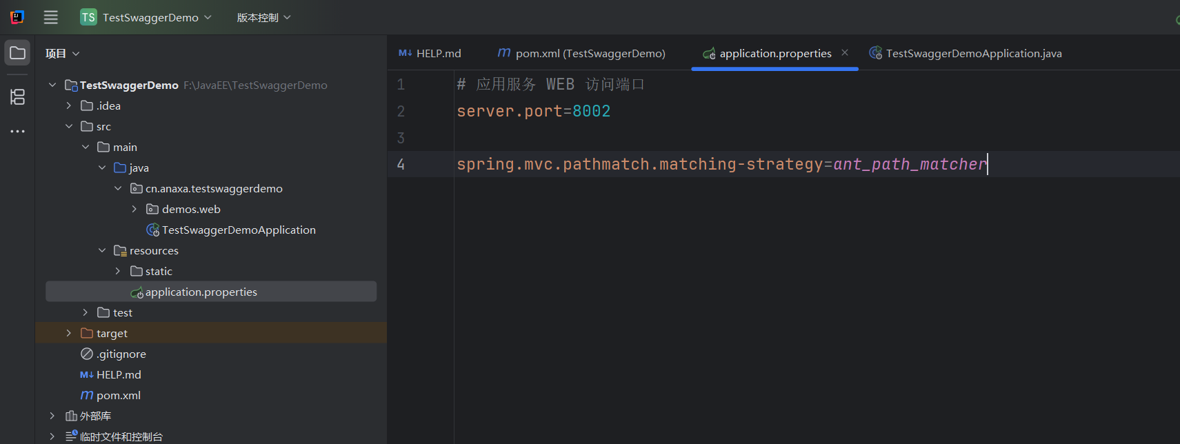The width and height of the screenshot is (1180, 444).
Task: Open the hamburger main menu
Action: [x=51, y=17]
